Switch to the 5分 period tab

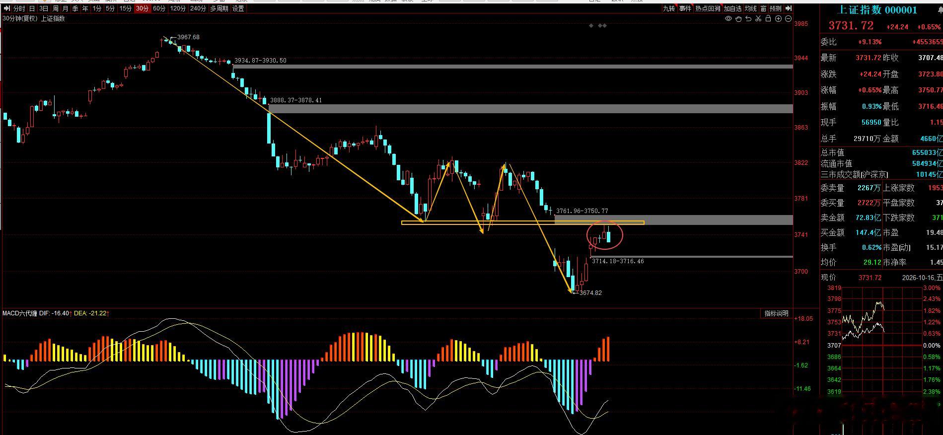tap(110, 8)
